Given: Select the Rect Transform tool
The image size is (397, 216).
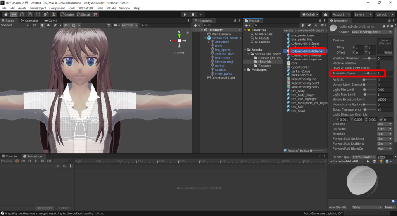Looking at the screenshot, I should (x=38, y=14).
